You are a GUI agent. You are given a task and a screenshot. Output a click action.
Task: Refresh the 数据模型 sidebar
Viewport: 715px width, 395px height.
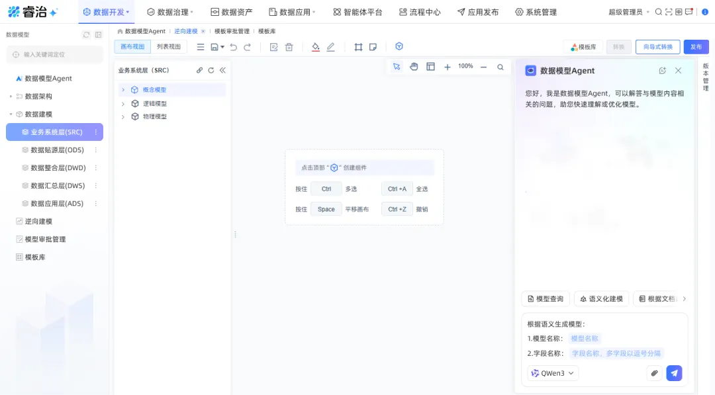tap(86, 34)
